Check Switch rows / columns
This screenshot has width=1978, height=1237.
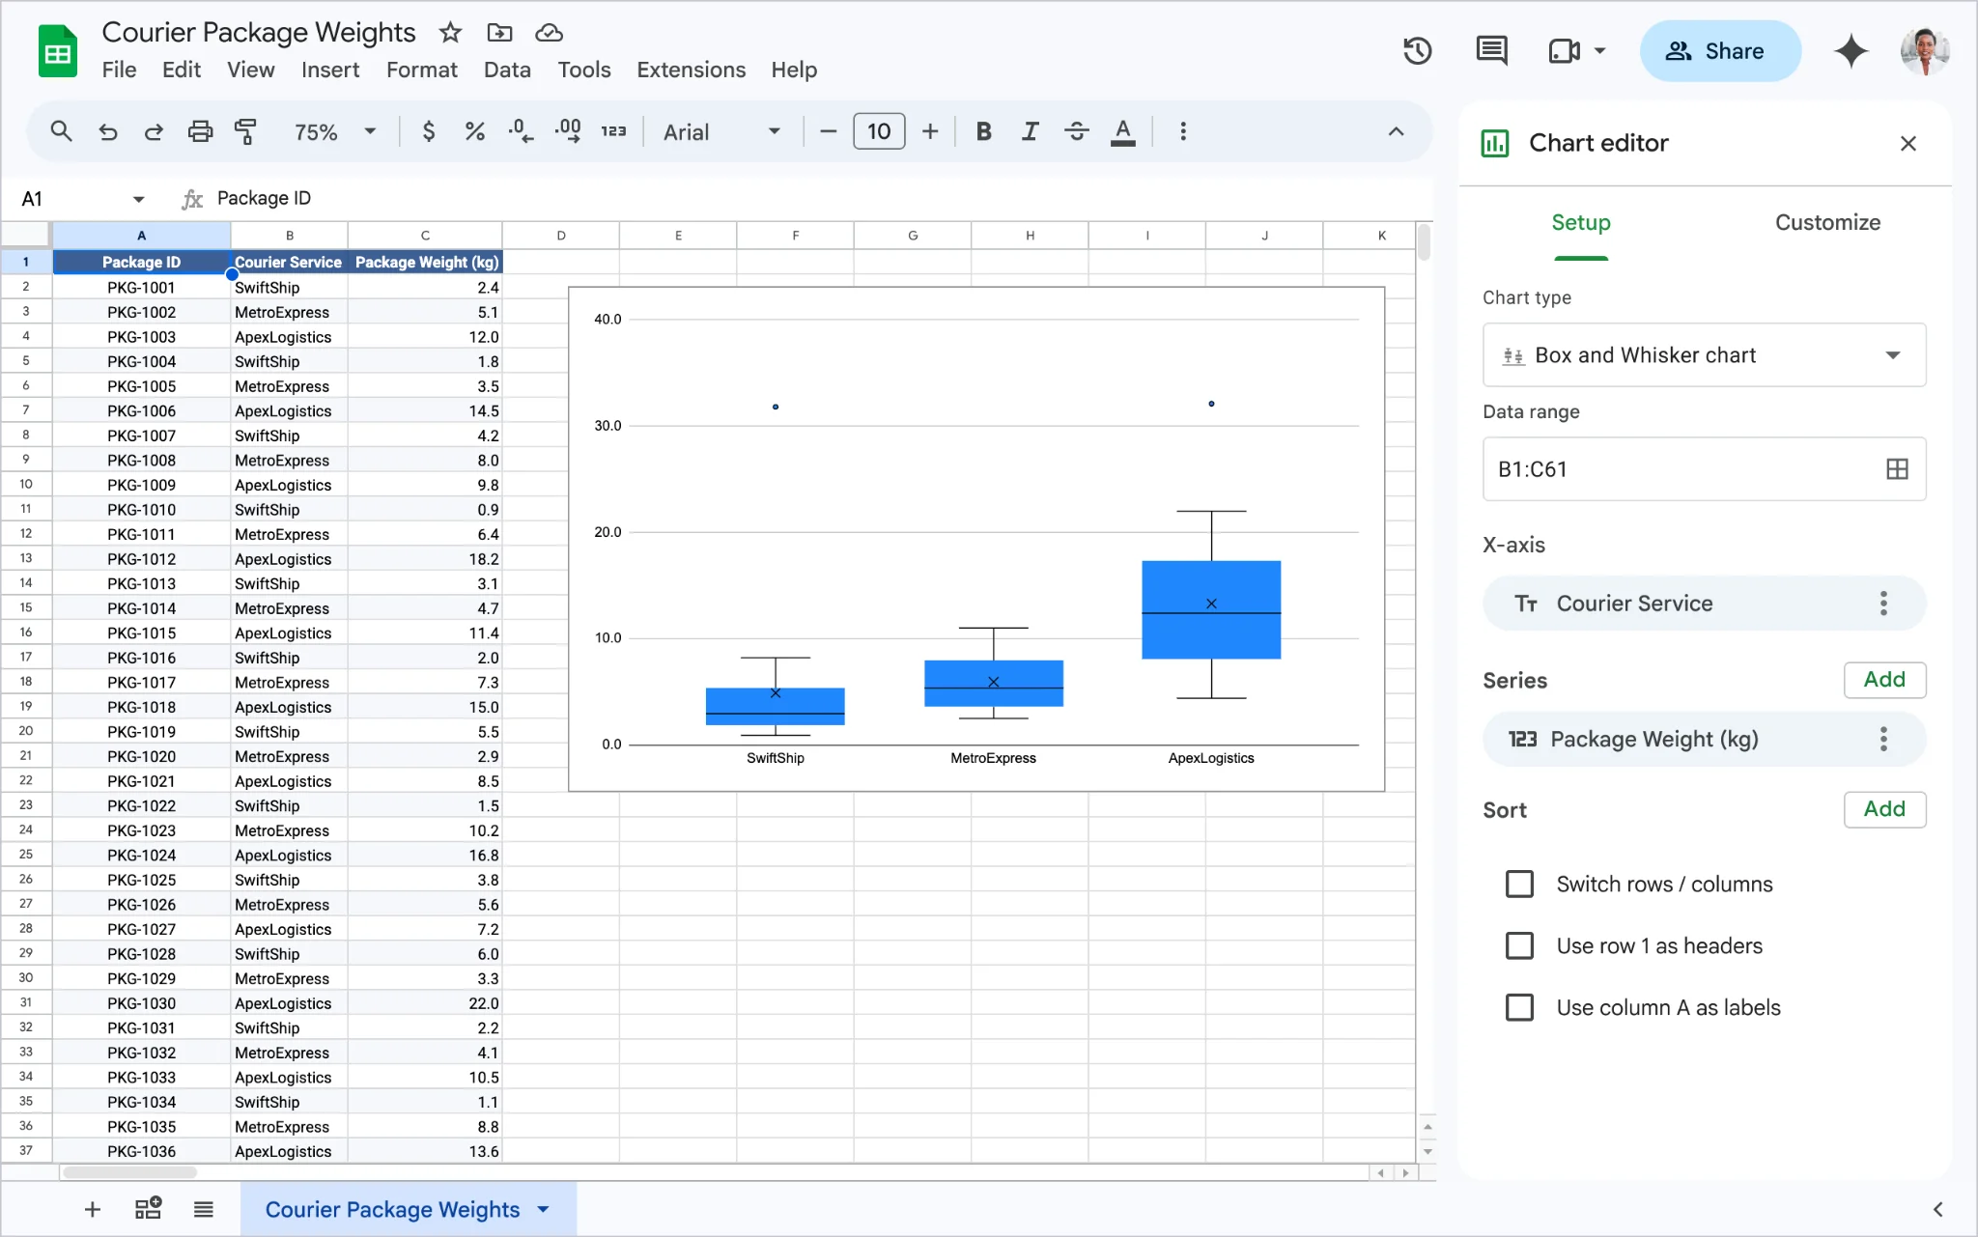pos(1519,884)
